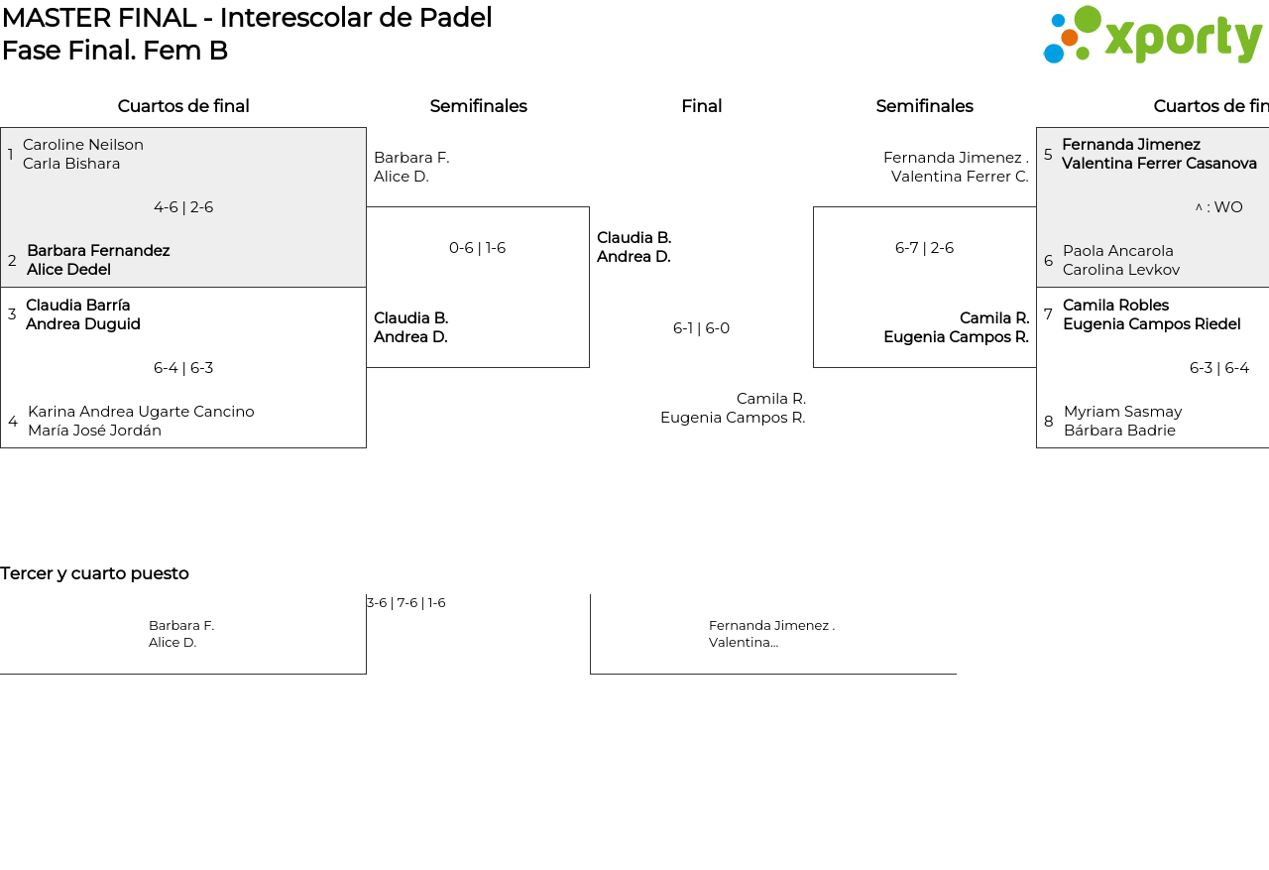
Task: Click the Caroline Neilson / Carla Bishara pair
Action: [x=83, y=155]
